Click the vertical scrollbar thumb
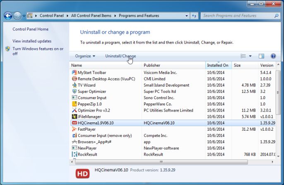 click(x=278, y=92)
